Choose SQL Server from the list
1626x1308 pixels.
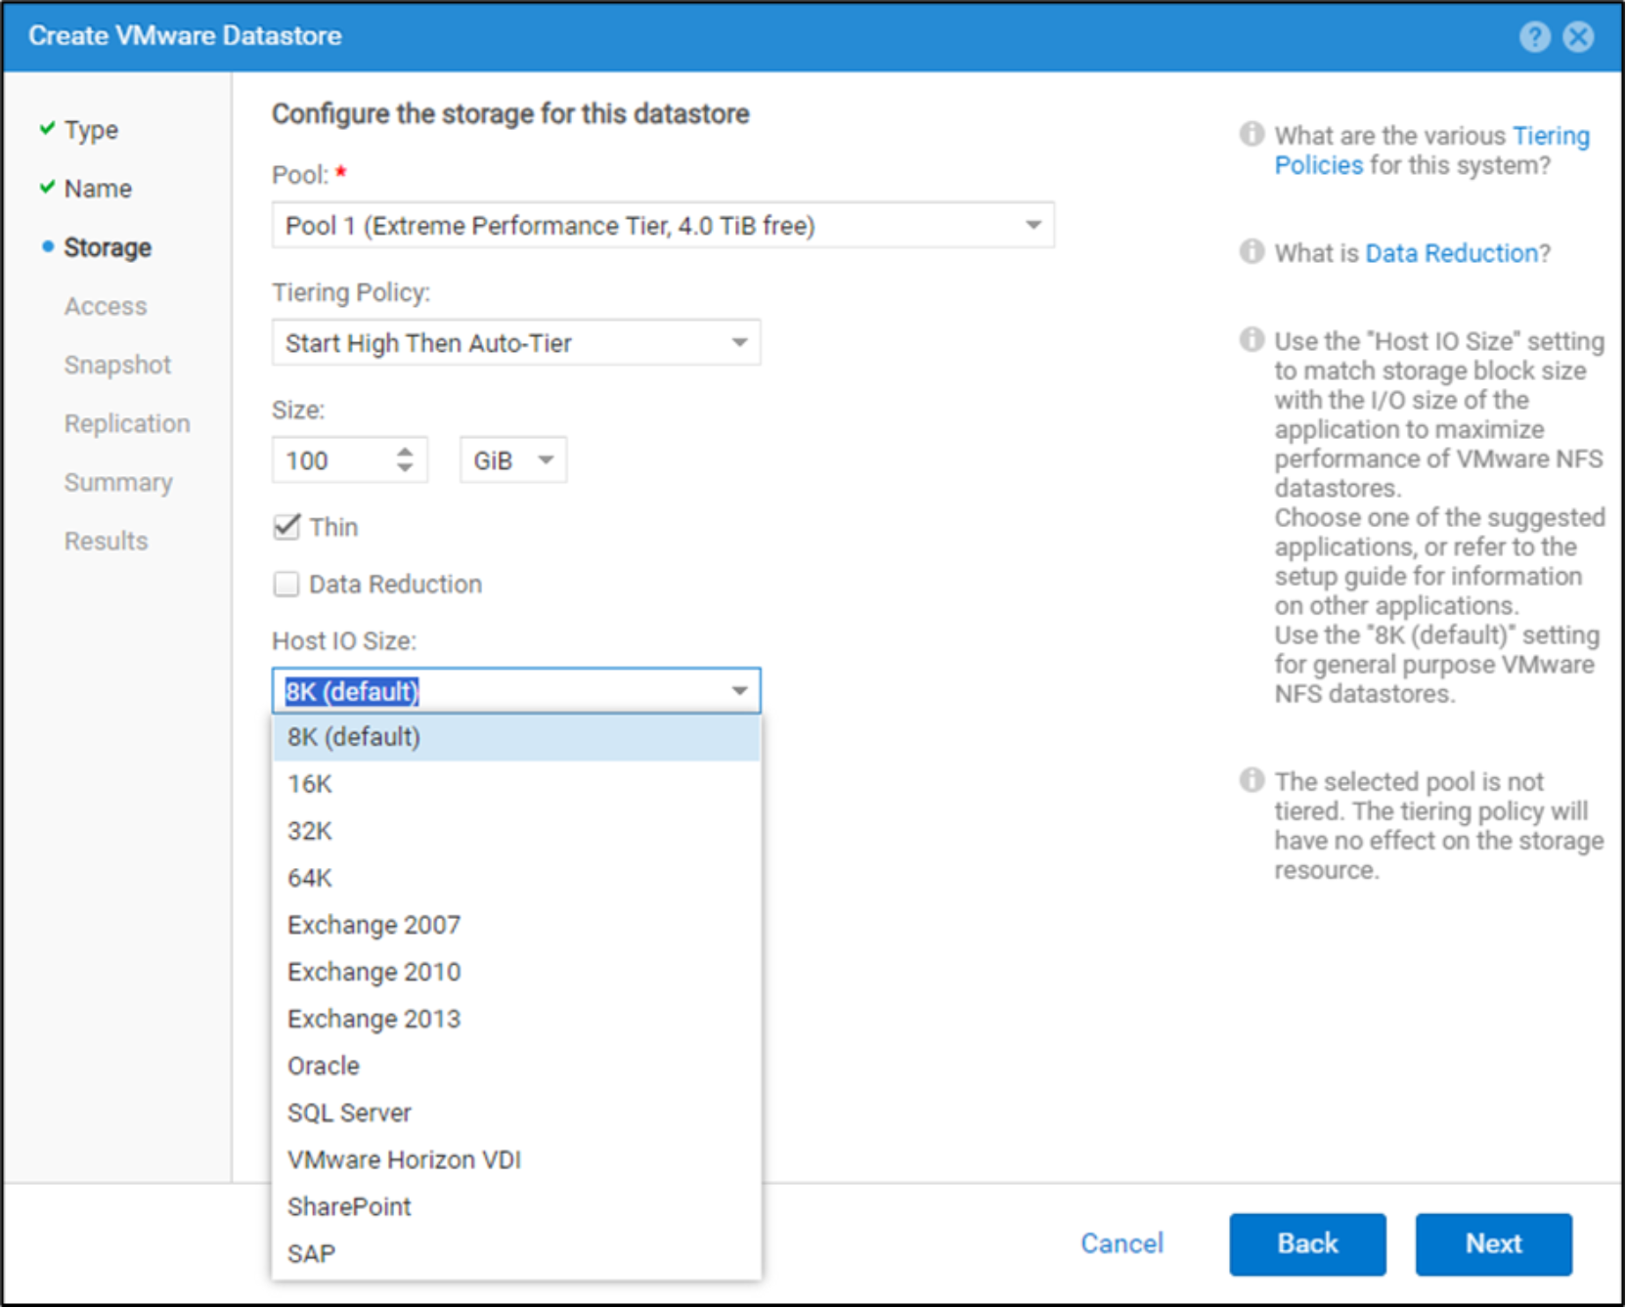516,1112
